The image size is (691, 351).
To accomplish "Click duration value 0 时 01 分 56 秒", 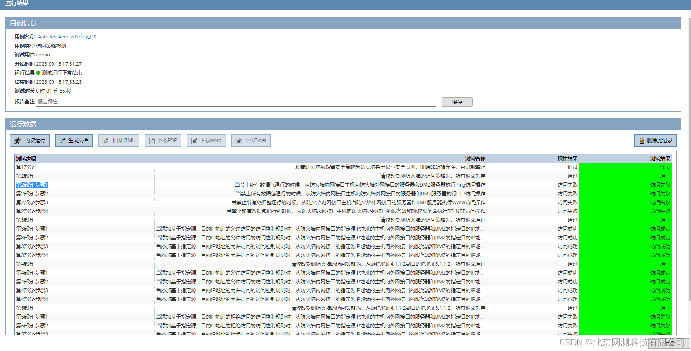I will click(x=54, y=91).
